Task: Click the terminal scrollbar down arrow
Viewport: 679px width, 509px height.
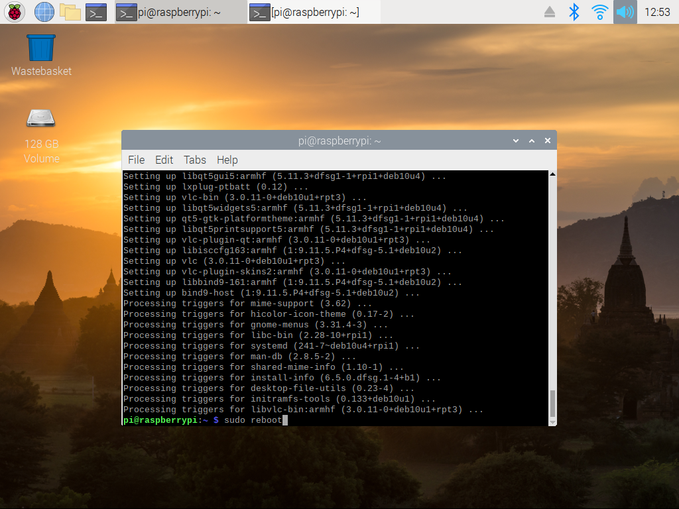Action: (x=552, y=422)
